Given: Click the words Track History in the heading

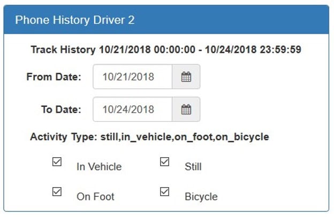Looking at the screenshot, I should 63,50.
